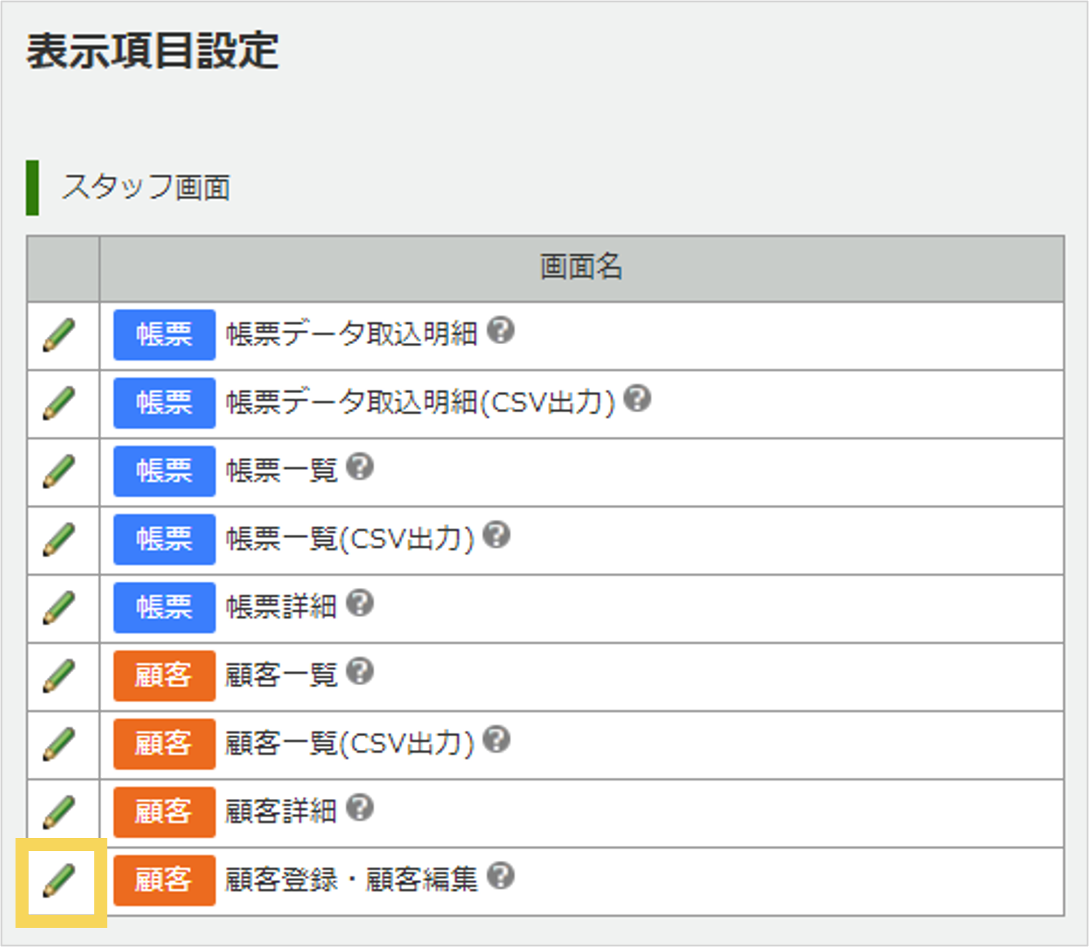Click the edit pencil for 帳票詳細
Image resolution: width=1089 pixels, height=947 pixels.
(x=60, y=608)
